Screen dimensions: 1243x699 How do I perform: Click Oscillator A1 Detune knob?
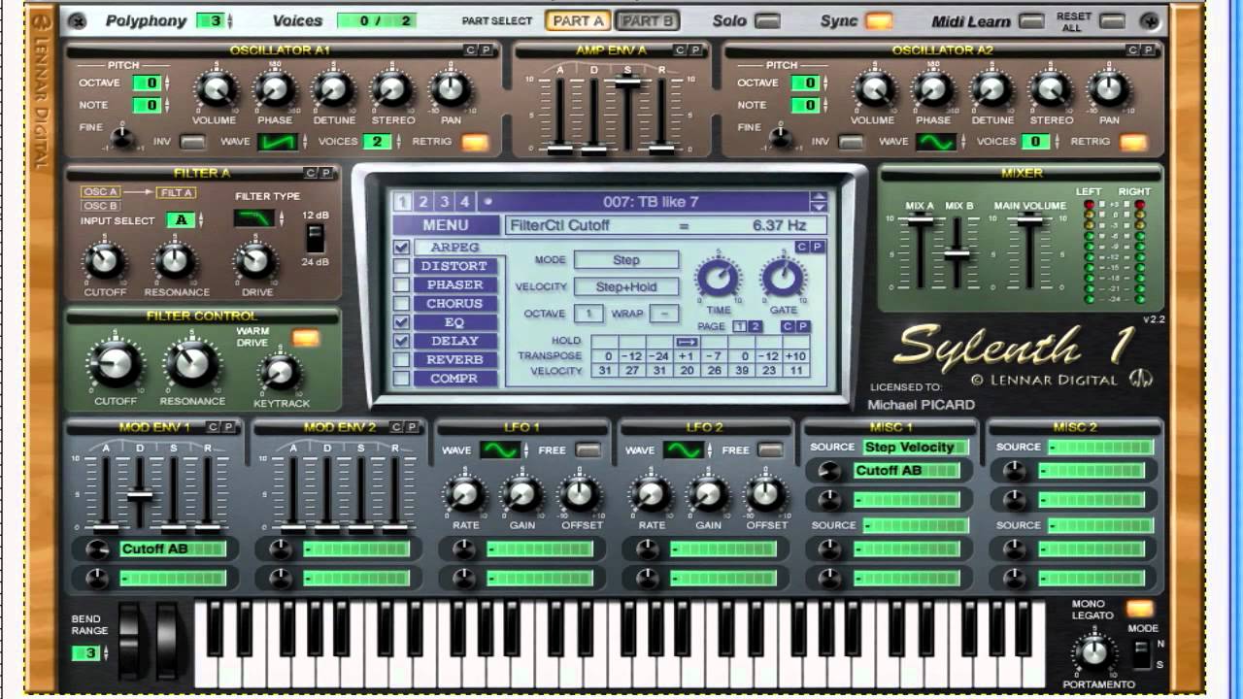[333, 90]
